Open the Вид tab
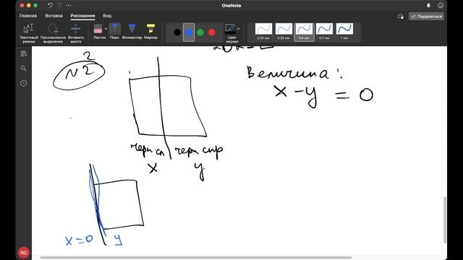Image resolution: width=463 pixels, height=260 pixels. point(107,16)
